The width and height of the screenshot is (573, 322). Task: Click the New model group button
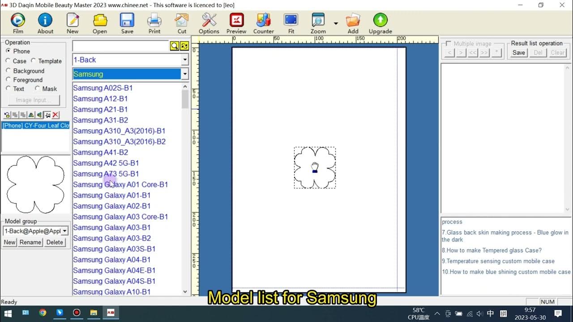point(9,242)
